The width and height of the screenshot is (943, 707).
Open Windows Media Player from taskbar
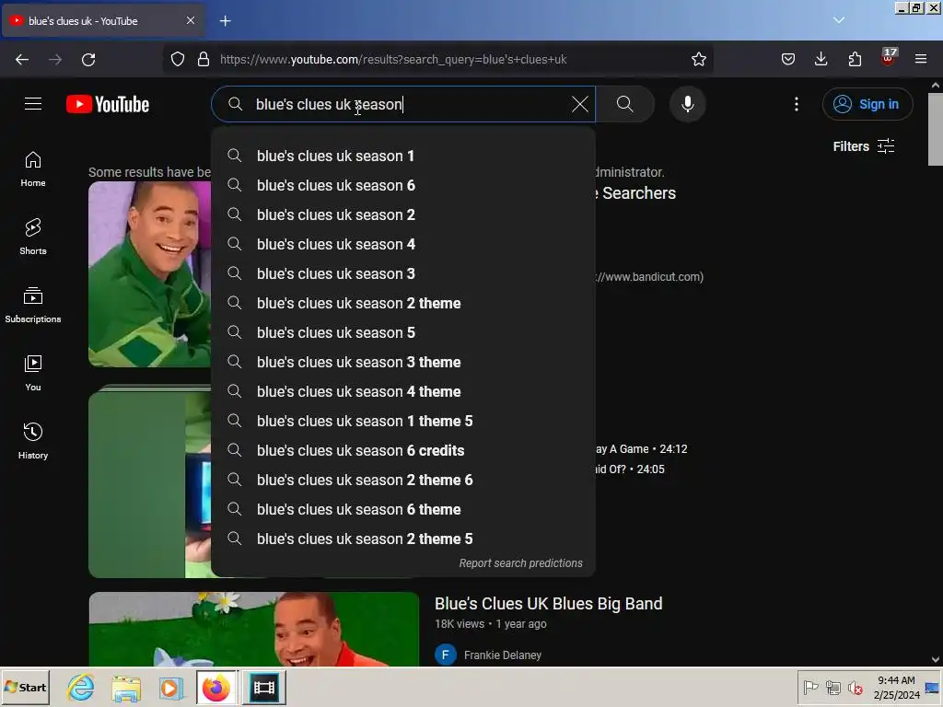[x=170, y=688]
